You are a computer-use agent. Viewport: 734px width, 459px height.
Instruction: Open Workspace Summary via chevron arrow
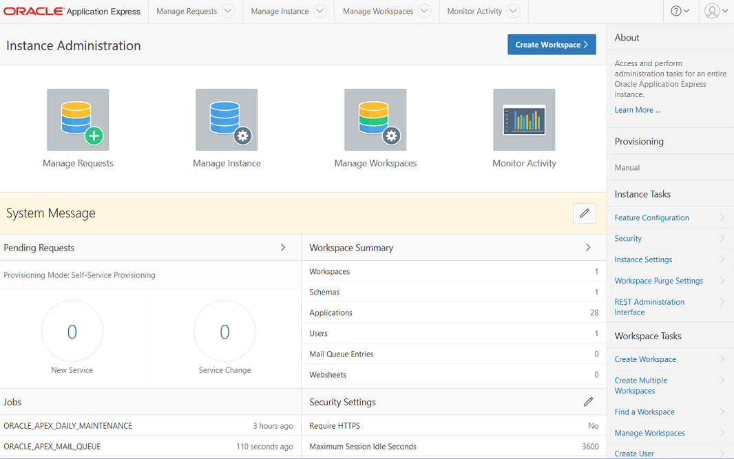588,248
